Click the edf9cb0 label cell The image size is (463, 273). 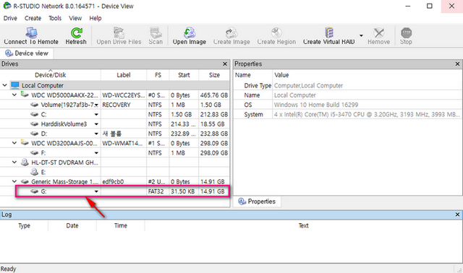pos(124,182)
